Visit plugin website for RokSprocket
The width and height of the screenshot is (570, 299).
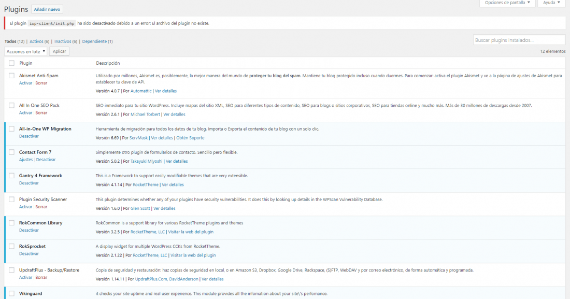[193, 255]
